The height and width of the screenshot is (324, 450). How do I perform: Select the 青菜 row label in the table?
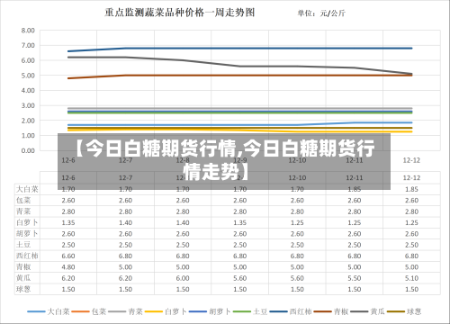[23, 211]
